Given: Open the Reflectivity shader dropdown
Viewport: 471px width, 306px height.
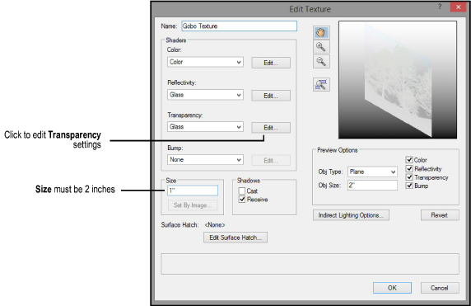Looking at the screenshot, I should coord(205,95).
